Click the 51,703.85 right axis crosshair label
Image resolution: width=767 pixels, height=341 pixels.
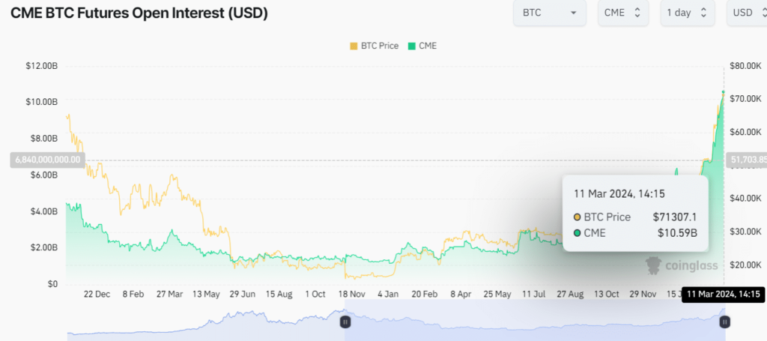pos(748,160)
